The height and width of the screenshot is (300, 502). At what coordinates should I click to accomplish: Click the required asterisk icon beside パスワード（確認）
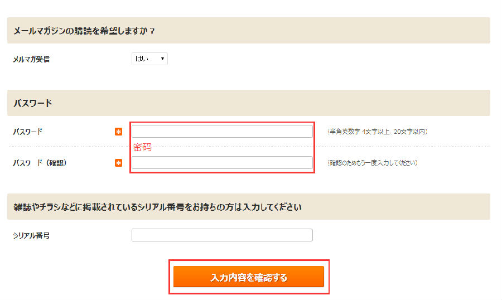point(118,163)
